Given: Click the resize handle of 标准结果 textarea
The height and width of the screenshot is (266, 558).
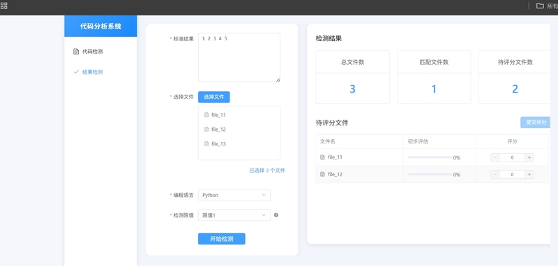Looking at the screenshot, I should point(278,80).
